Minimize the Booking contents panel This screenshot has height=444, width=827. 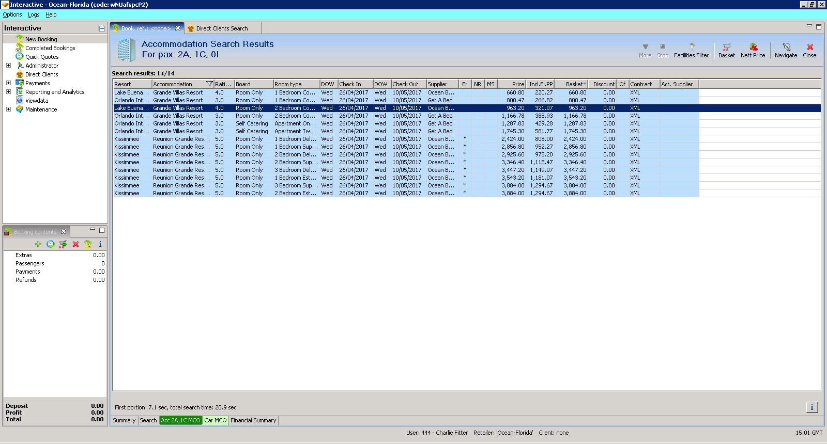click(x=93, y=229)
